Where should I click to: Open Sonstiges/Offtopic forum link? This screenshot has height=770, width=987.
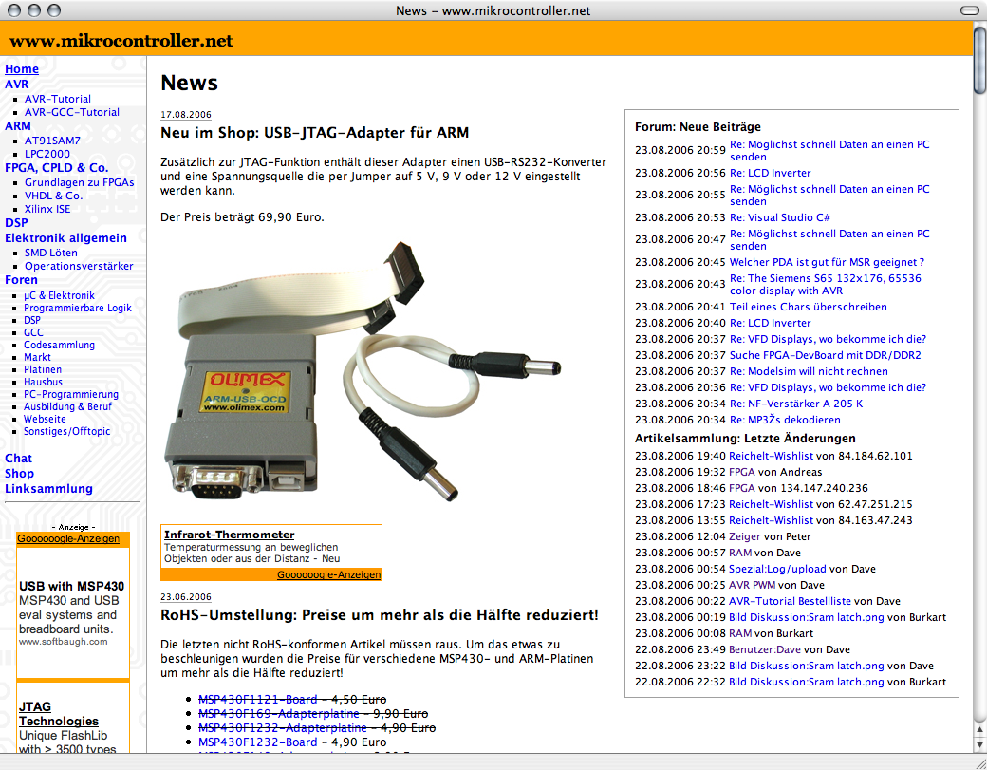[66, 431]
